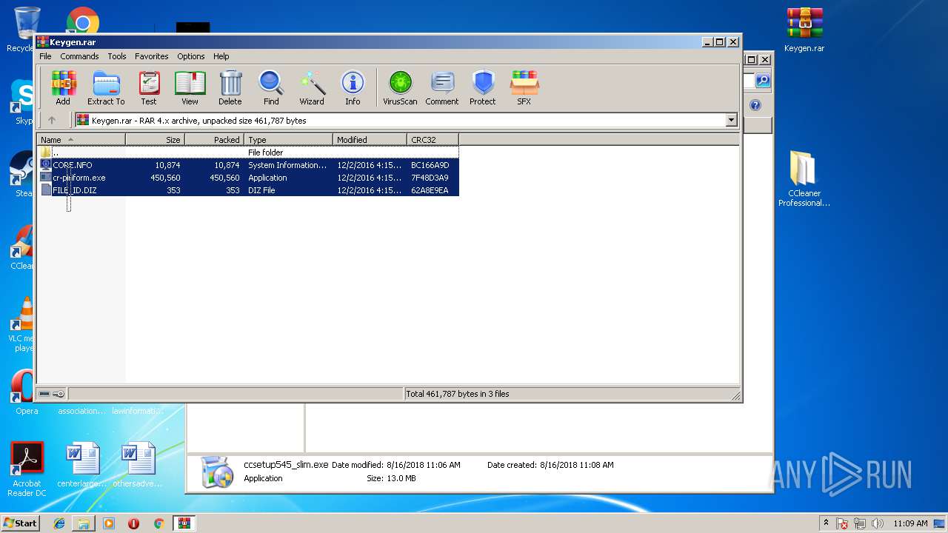Image resolution: width=948 pixels, height=533 pixels.
Task: Open Keygen.rar icon on the desktop
Action: 804,30
